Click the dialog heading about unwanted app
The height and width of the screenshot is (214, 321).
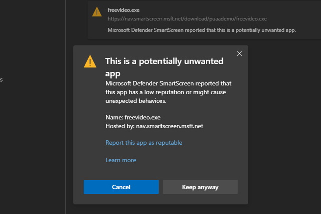(164, 67)
